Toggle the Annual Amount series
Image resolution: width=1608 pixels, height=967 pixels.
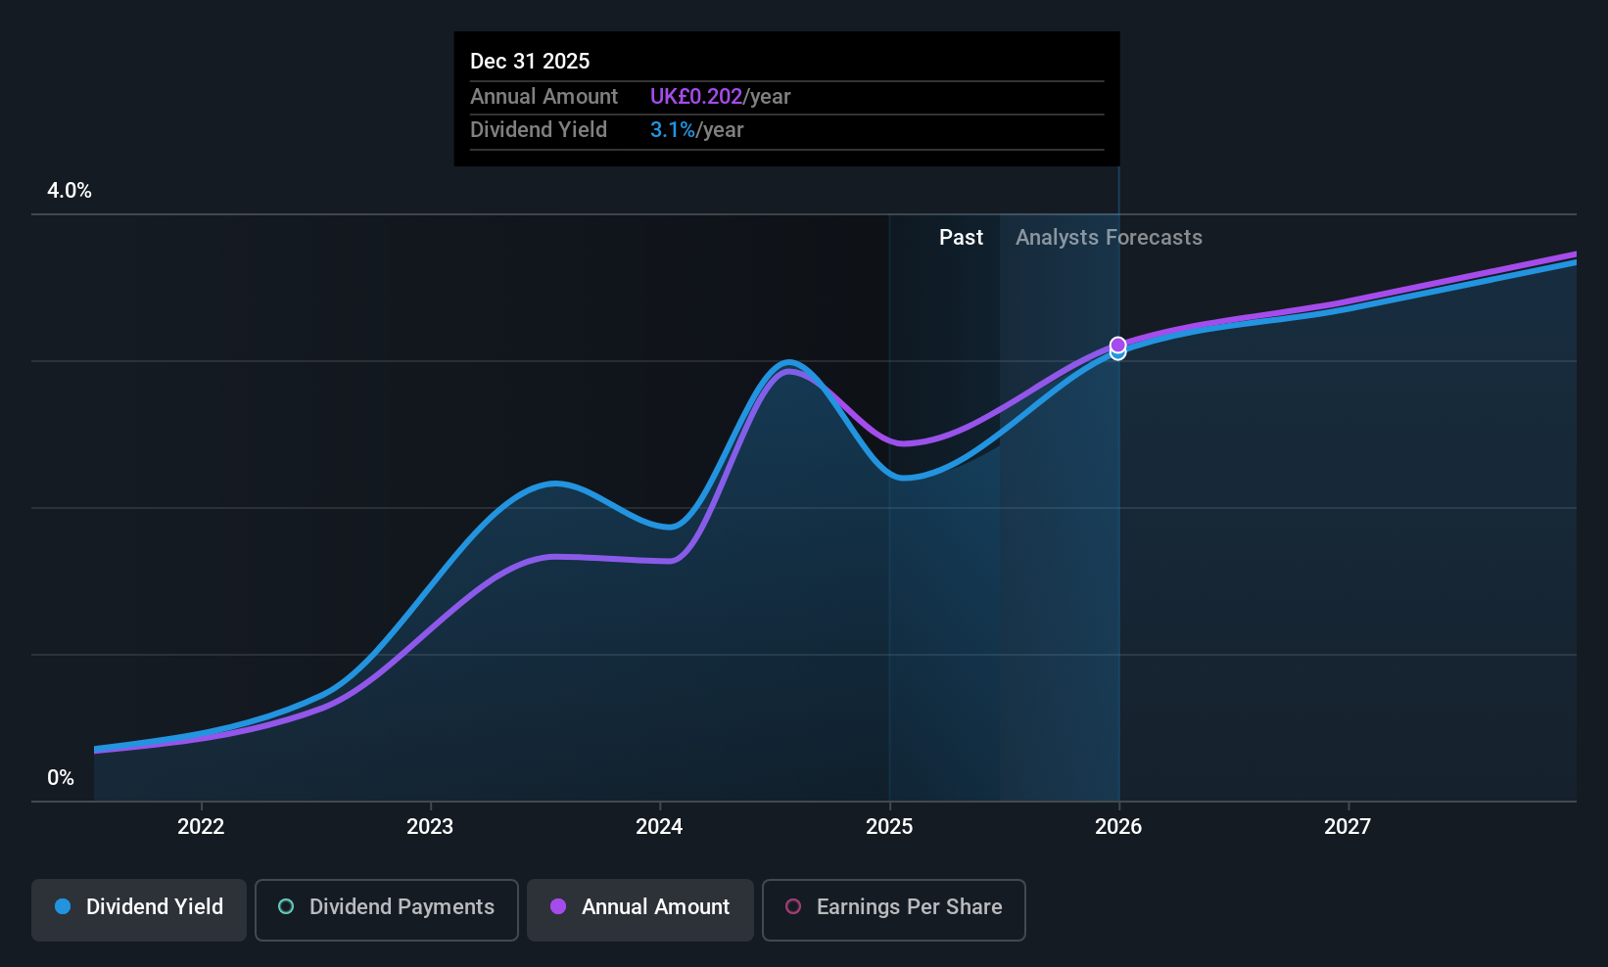click(x=640, y=909)
